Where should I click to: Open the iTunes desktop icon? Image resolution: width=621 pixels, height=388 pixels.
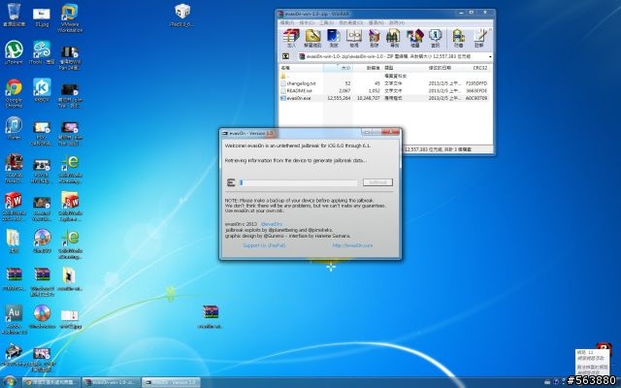coord(14,128)
